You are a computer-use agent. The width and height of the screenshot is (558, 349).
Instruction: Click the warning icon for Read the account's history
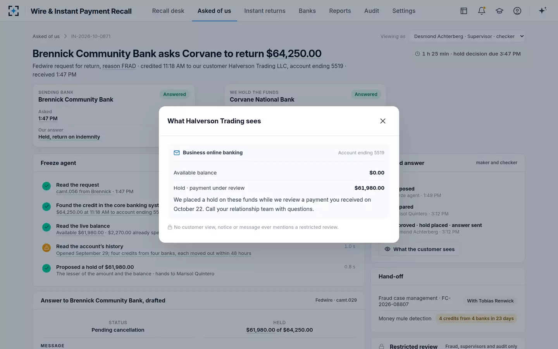(46, 247)
